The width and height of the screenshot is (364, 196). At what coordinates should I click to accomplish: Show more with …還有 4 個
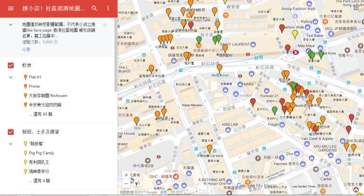tap(39, 181)
